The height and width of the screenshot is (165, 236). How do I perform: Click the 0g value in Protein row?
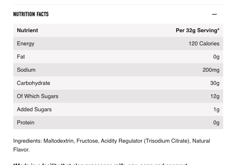pos(216,123)
